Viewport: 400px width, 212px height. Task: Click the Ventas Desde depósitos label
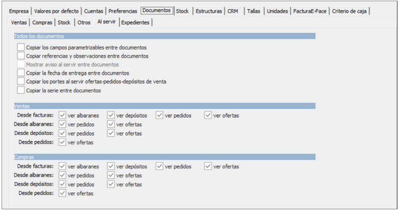pos(34,133)
